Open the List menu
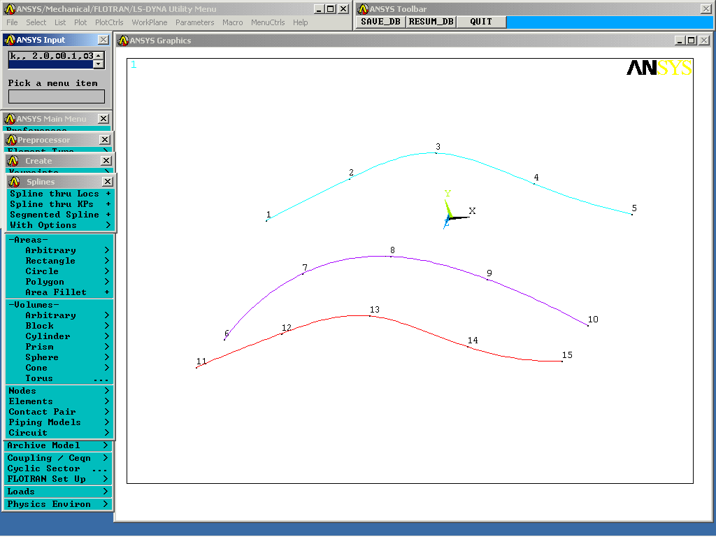This screenshot has height=537, width=716. (60, 22)
